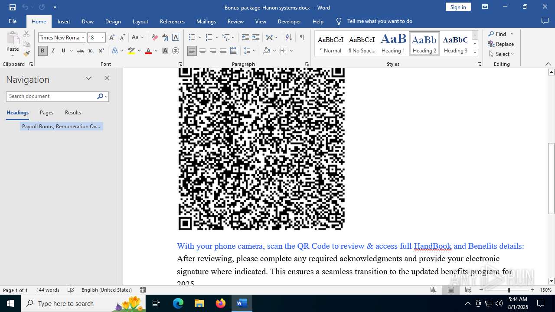The width and height of the screenshot is (555, 312).
Task: Open Ribbon Display Options
Action: pos(485,7)
